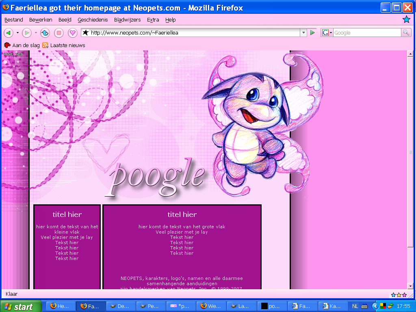Click the 'samenhangende aanduidingen' text line

182,284
